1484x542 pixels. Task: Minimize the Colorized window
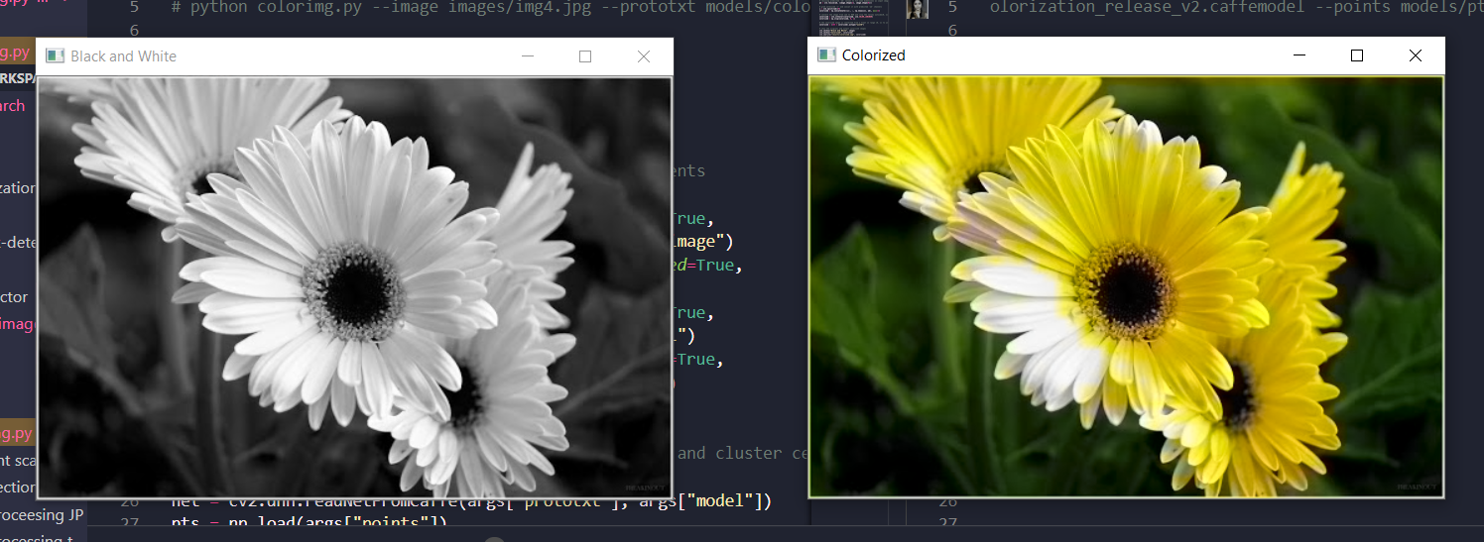(x=1298, y=55)
